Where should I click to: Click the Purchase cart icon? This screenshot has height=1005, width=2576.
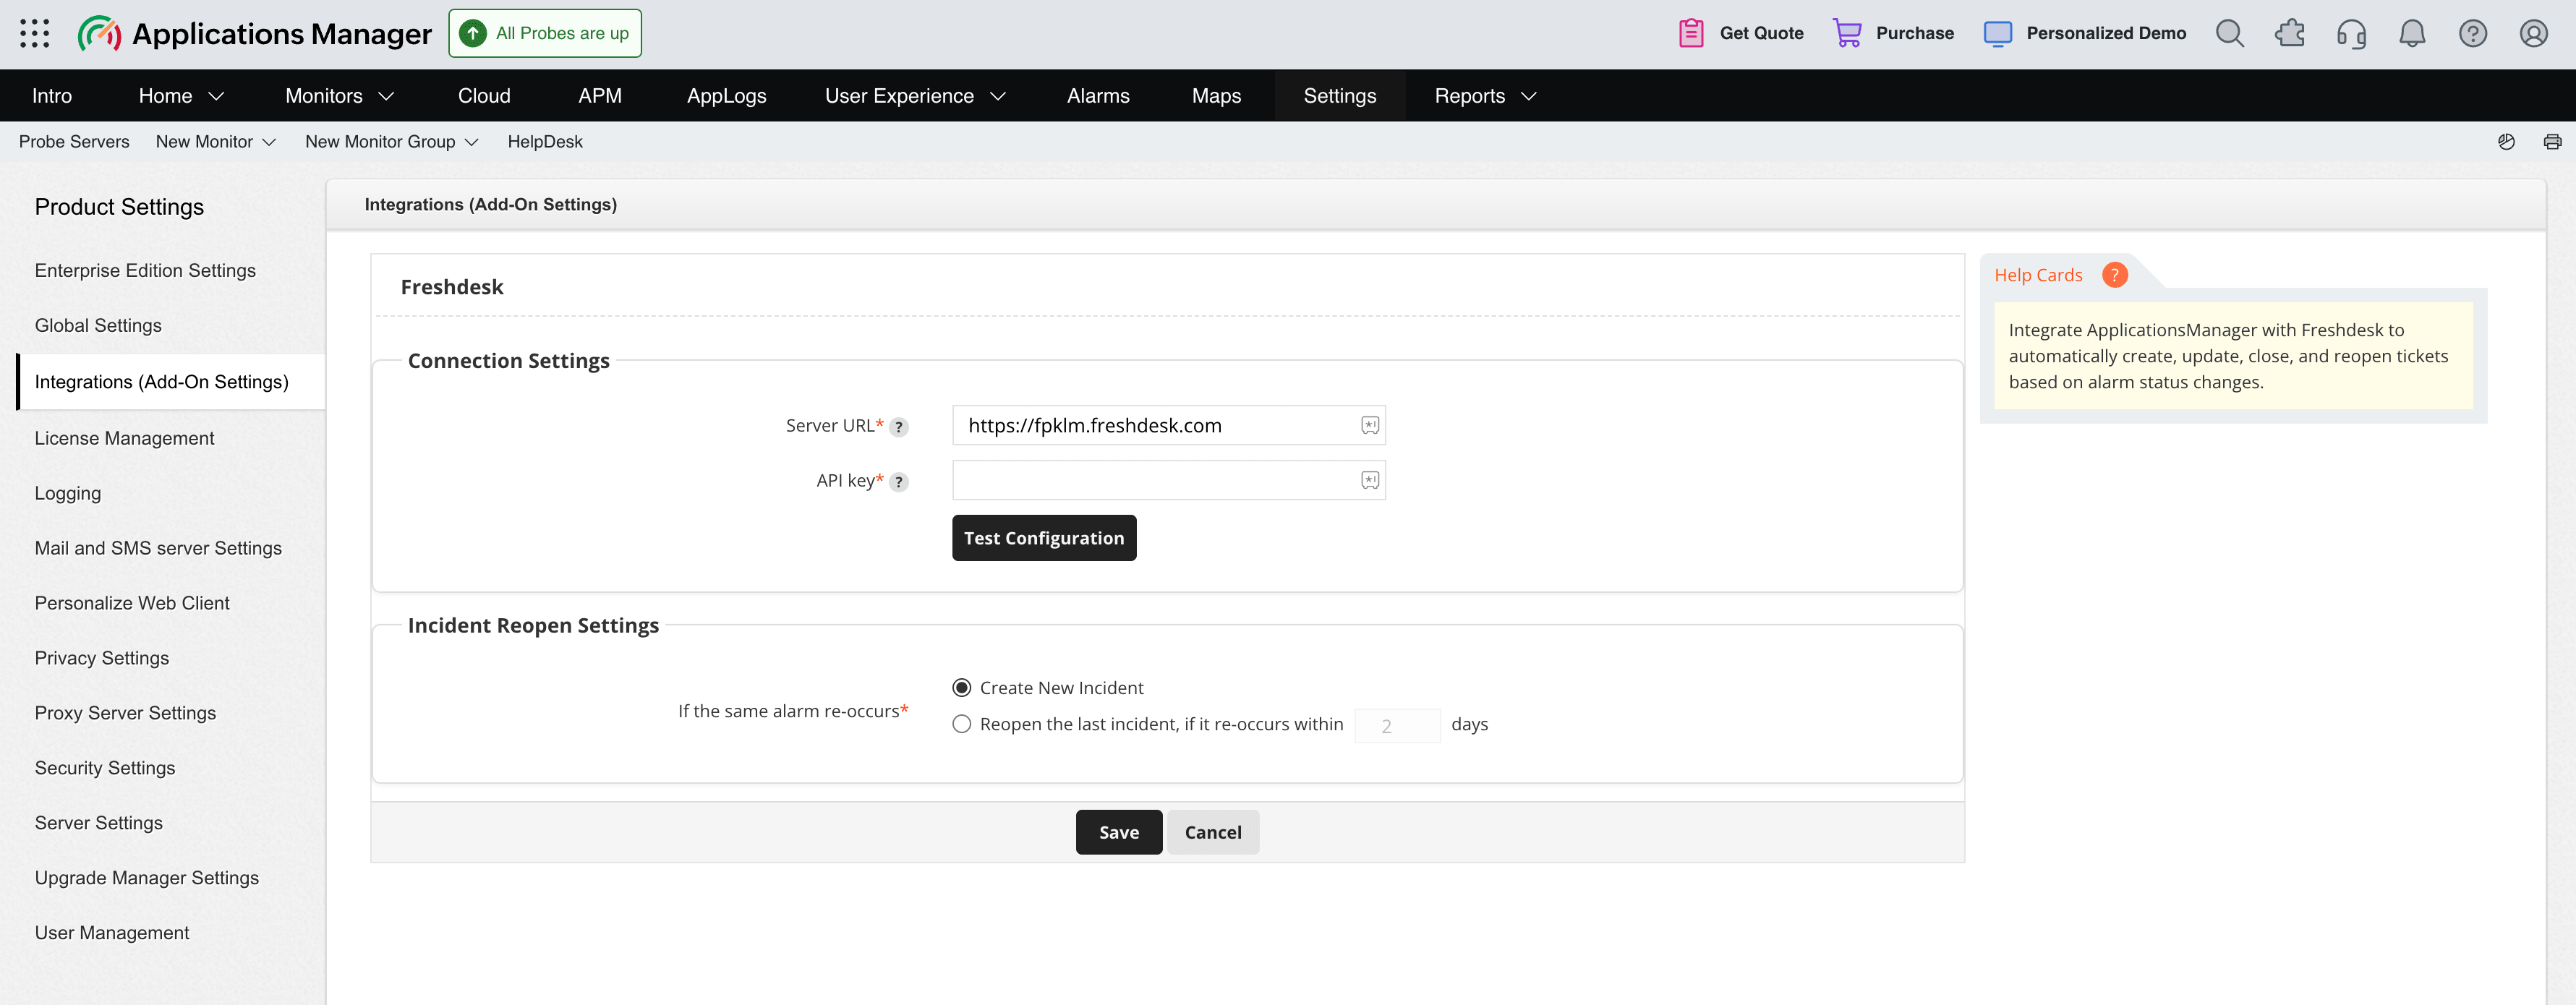point(1846,33)
